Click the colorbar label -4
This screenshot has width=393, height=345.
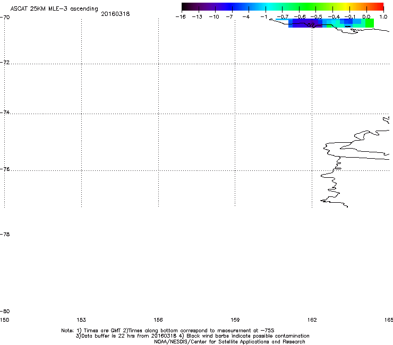(246, 17)
